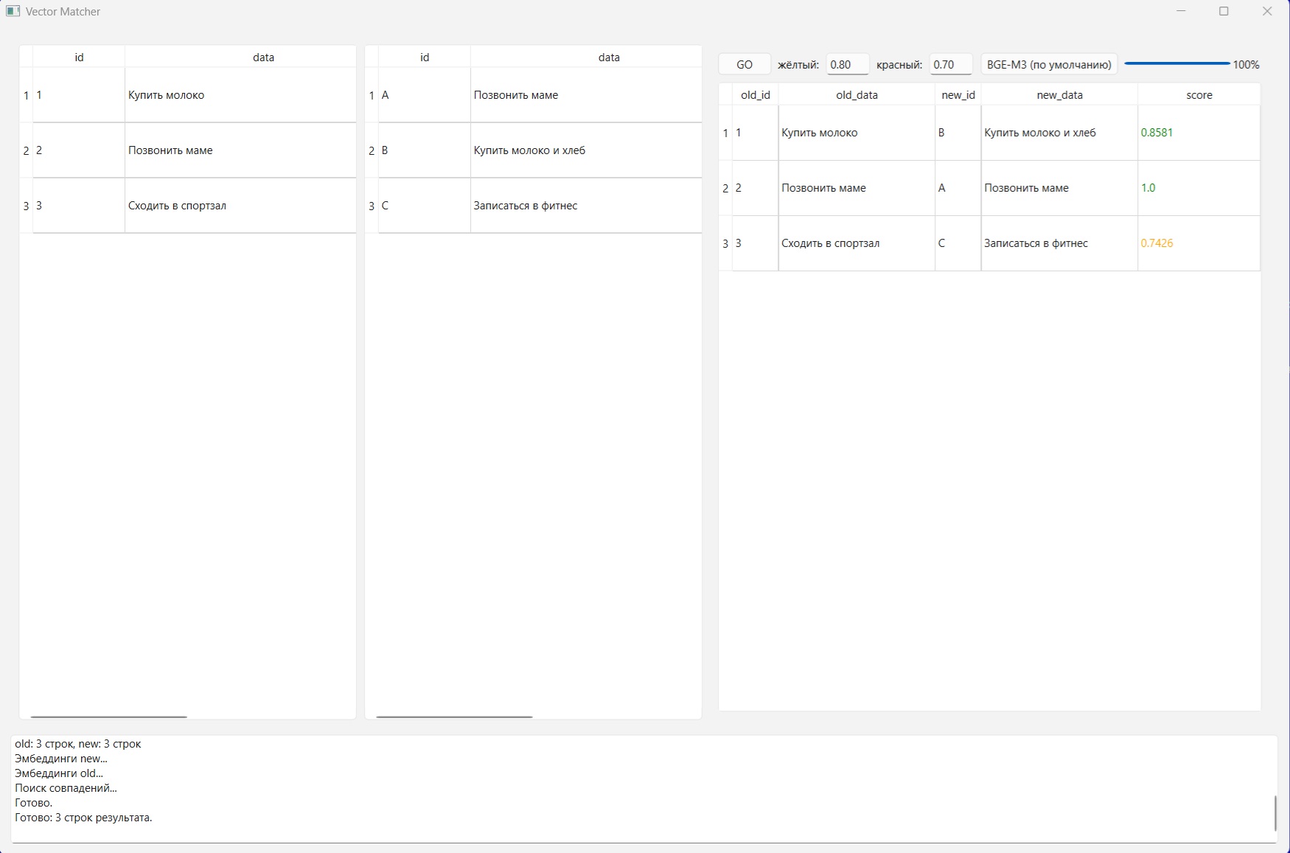The image size is (1290, 853).
Task: Open the BGE-M3 (по умолчанию) model dropdown
Action: click(1049, 65)
